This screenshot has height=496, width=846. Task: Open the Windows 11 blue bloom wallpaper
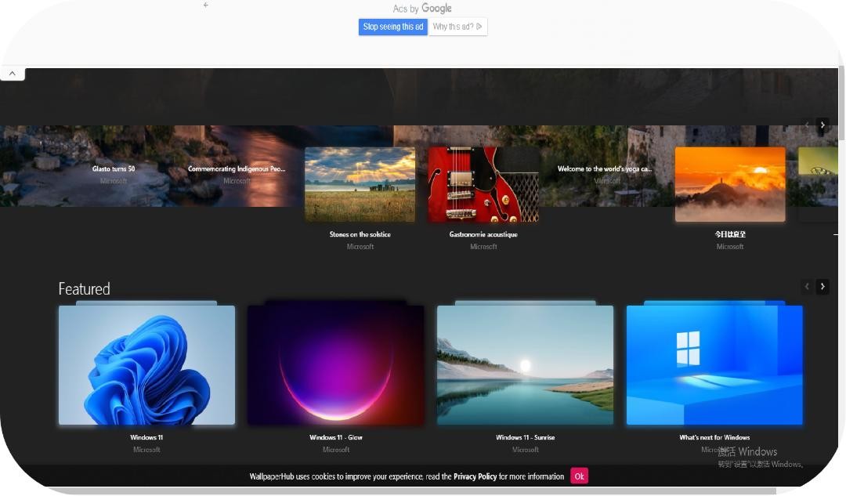click(146, 365)
